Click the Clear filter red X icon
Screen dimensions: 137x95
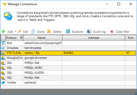112,32
